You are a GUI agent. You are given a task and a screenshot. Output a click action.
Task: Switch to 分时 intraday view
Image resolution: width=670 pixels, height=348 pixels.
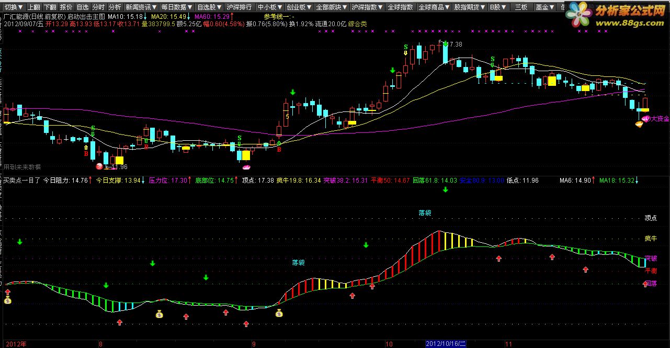tap(99, 7)
